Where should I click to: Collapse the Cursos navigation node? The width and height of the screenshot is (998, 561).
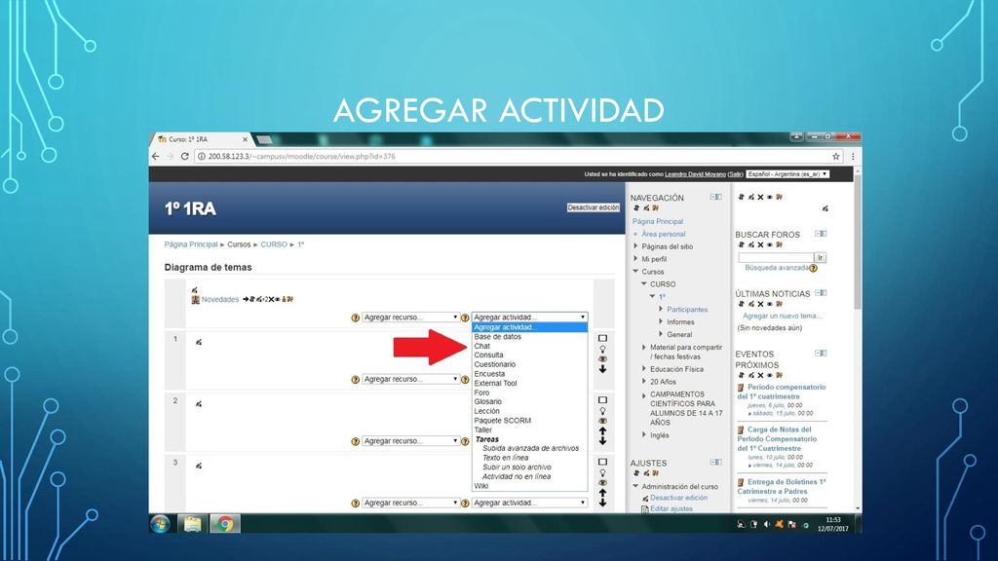pyautogui.click(x=635, y=272)
